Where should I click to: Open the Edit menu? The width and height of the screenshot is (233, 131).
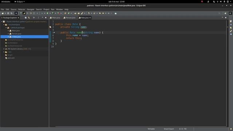click(7, 9)
